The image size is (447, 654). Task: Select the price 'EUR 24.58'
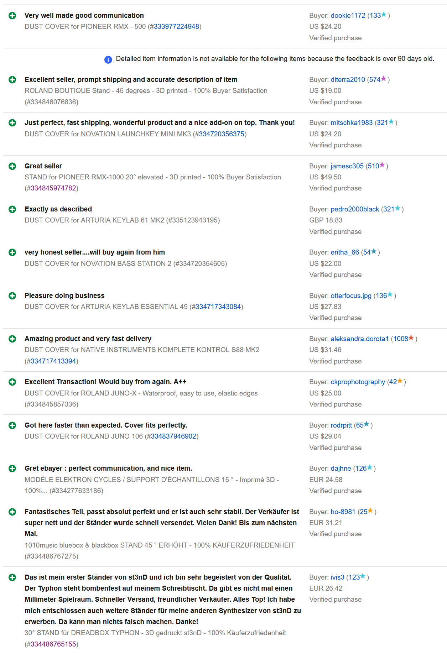point(326,480)
